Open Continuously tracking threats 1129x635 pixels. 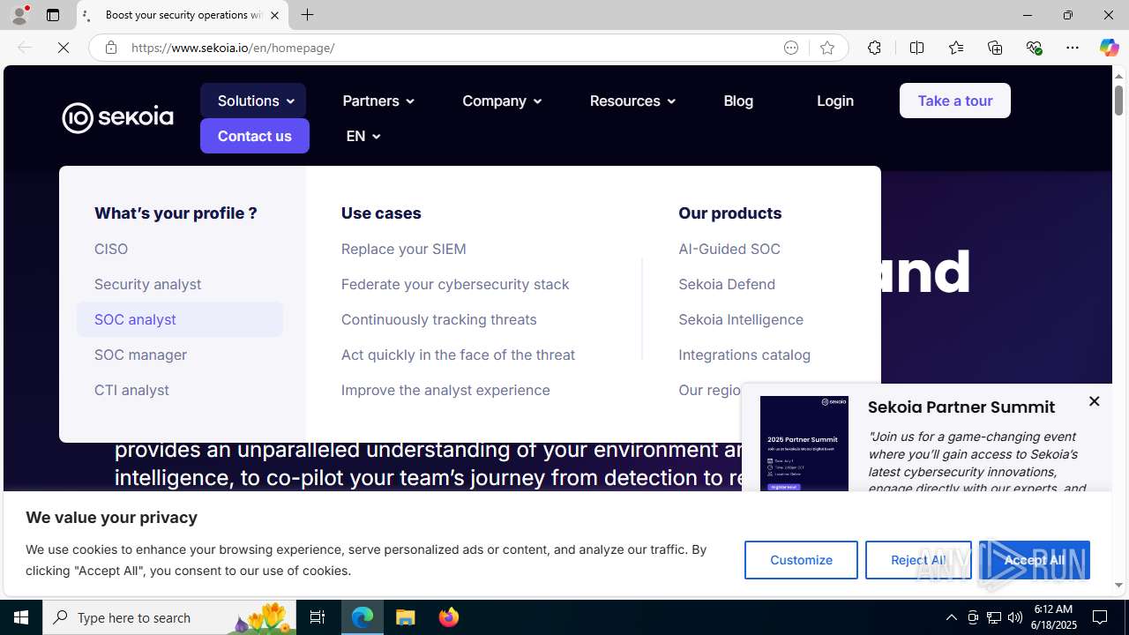(438, 319)
